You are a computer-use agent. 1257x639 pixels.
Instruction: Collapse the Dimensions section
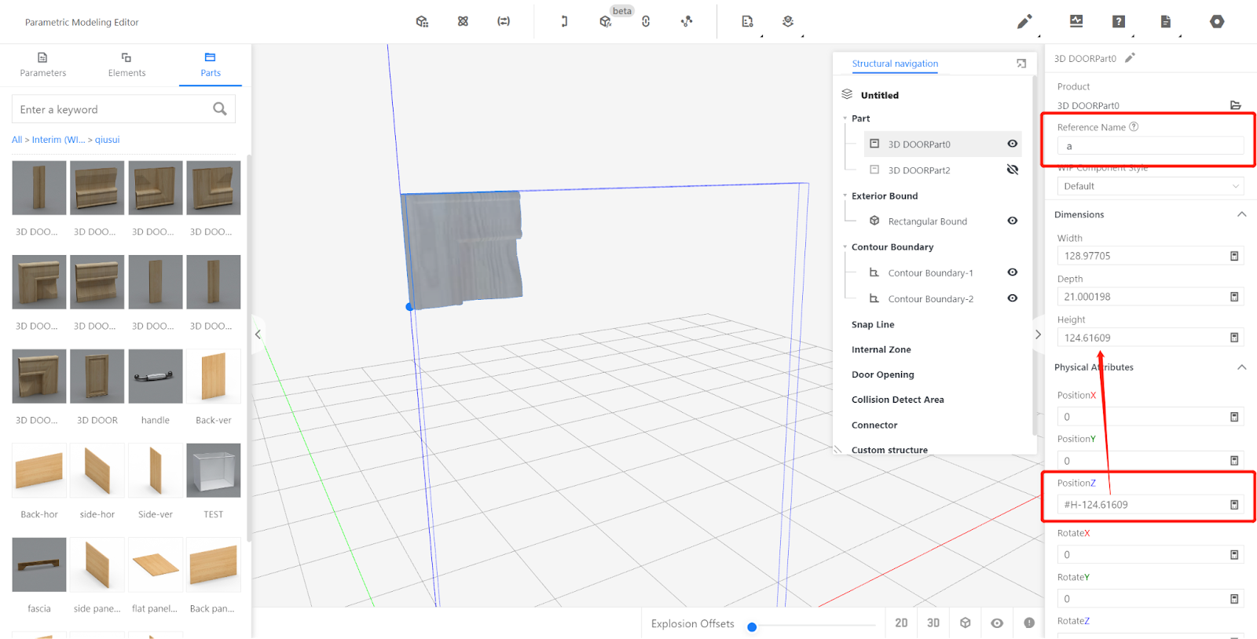[x=1241, y=214]
